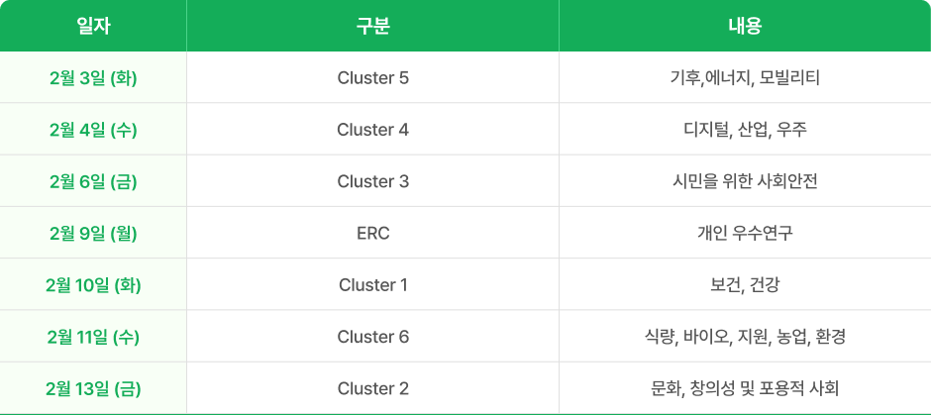Click the Cluster 5 cell
The image size is (931, 415).
pos(372,77)
